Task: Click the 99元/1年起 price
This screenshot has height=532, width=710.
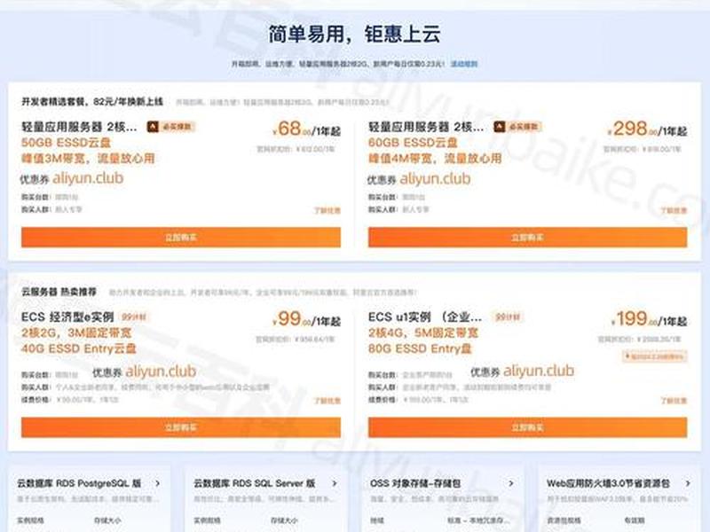Action: 306,319
